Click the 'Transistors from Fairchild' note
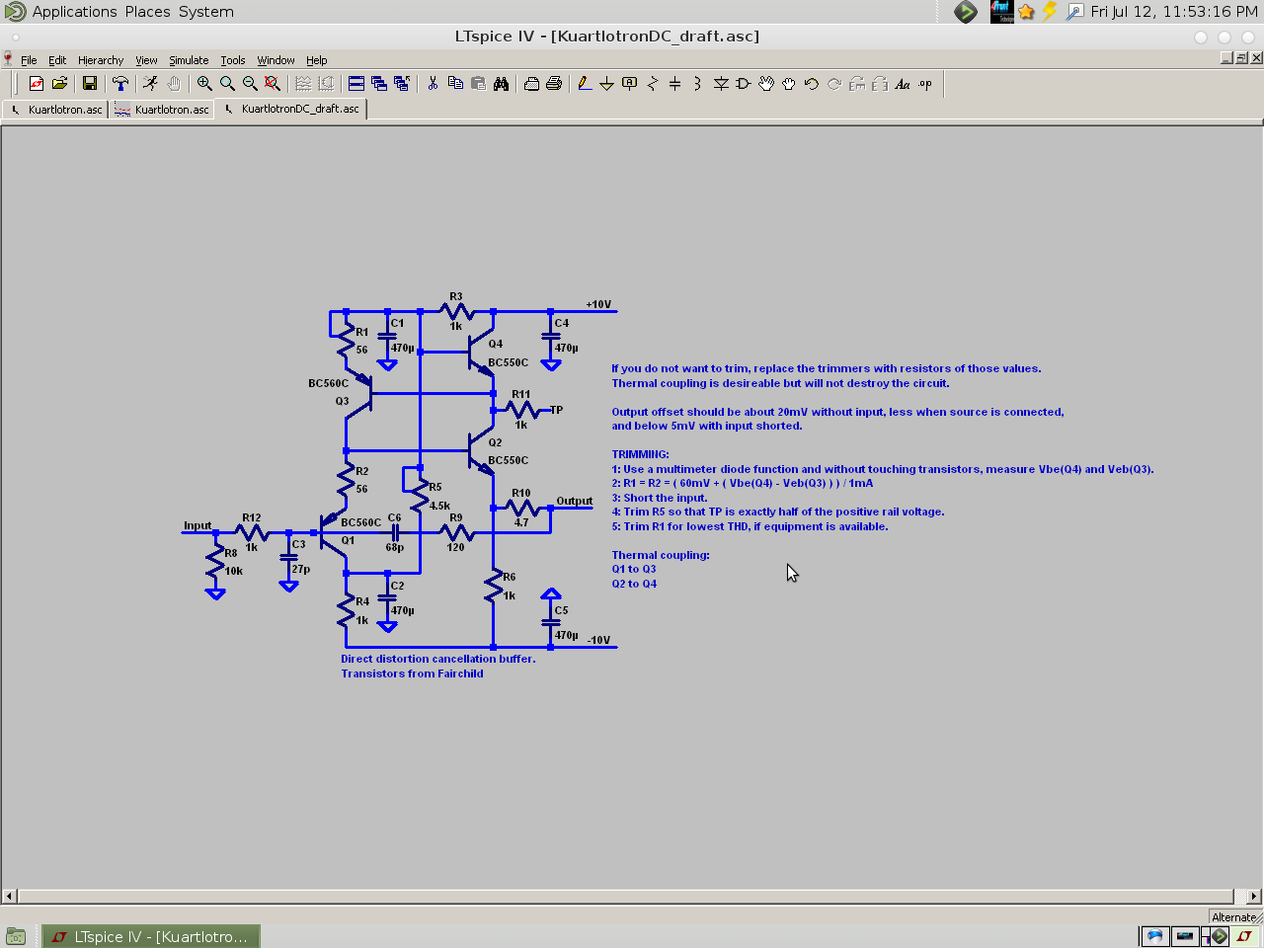This screenshot has height=948, width=1264. tap(412, 673)
